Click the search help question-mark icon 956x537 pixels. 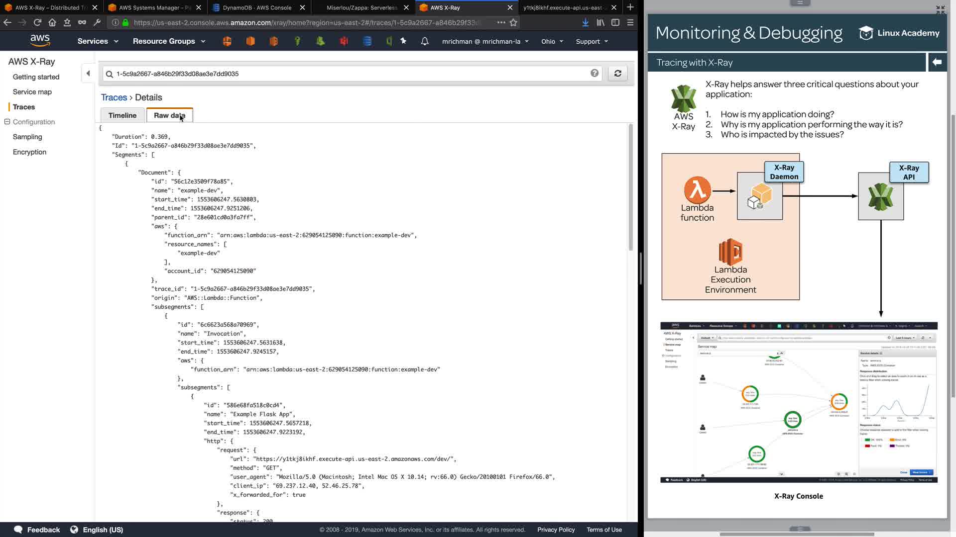[595, 74]
